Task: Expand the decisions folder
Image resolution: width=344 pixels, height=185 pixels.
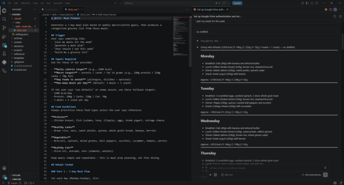Action: pyautogui.click(x=24, y=46)
